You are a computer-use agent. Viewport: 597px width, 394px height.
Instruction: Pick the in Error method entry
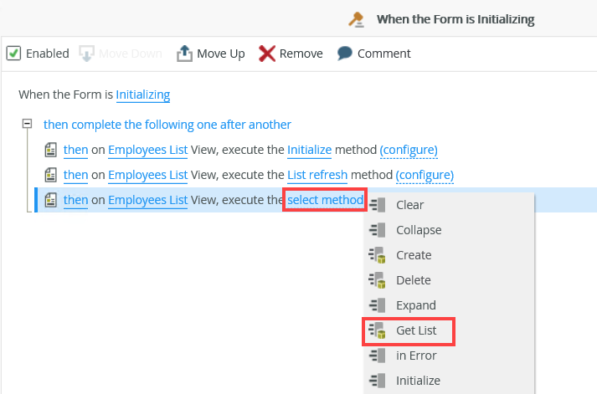coord(416,356)
